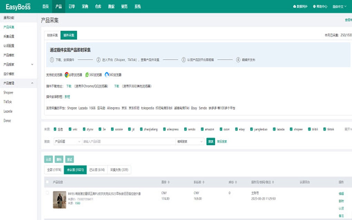Click the sort icon beside 售价 column header

168,182
